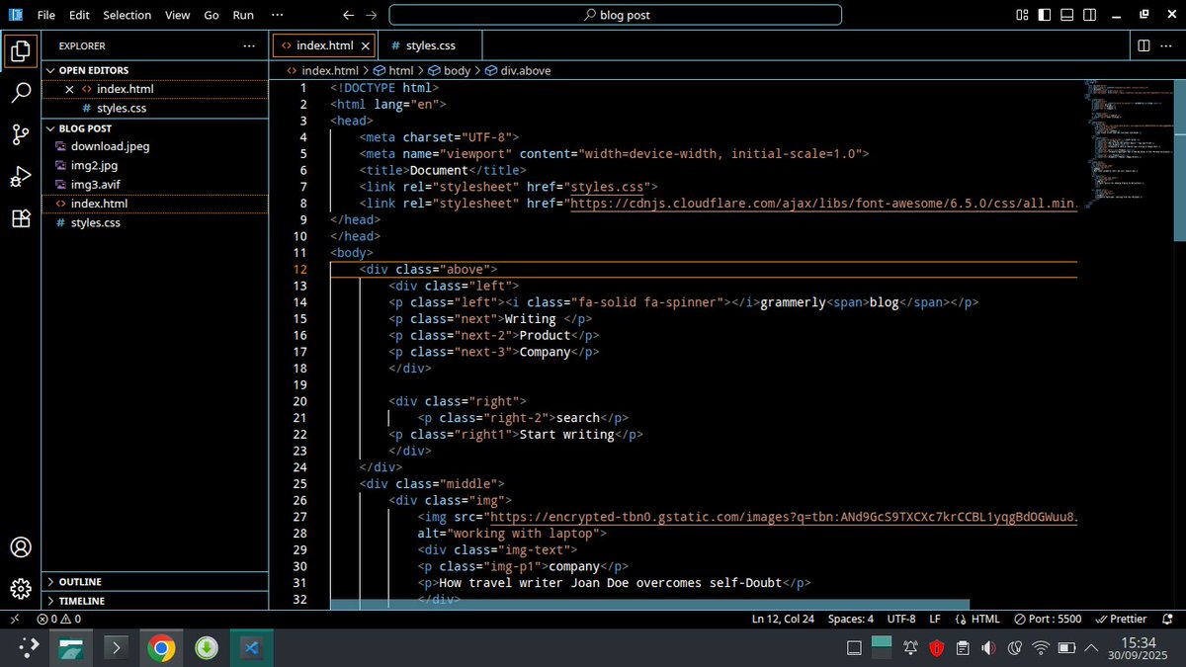Toggle Live Server at Port : 5500
1186x667 pixels.
click(x=1048, y=620)
